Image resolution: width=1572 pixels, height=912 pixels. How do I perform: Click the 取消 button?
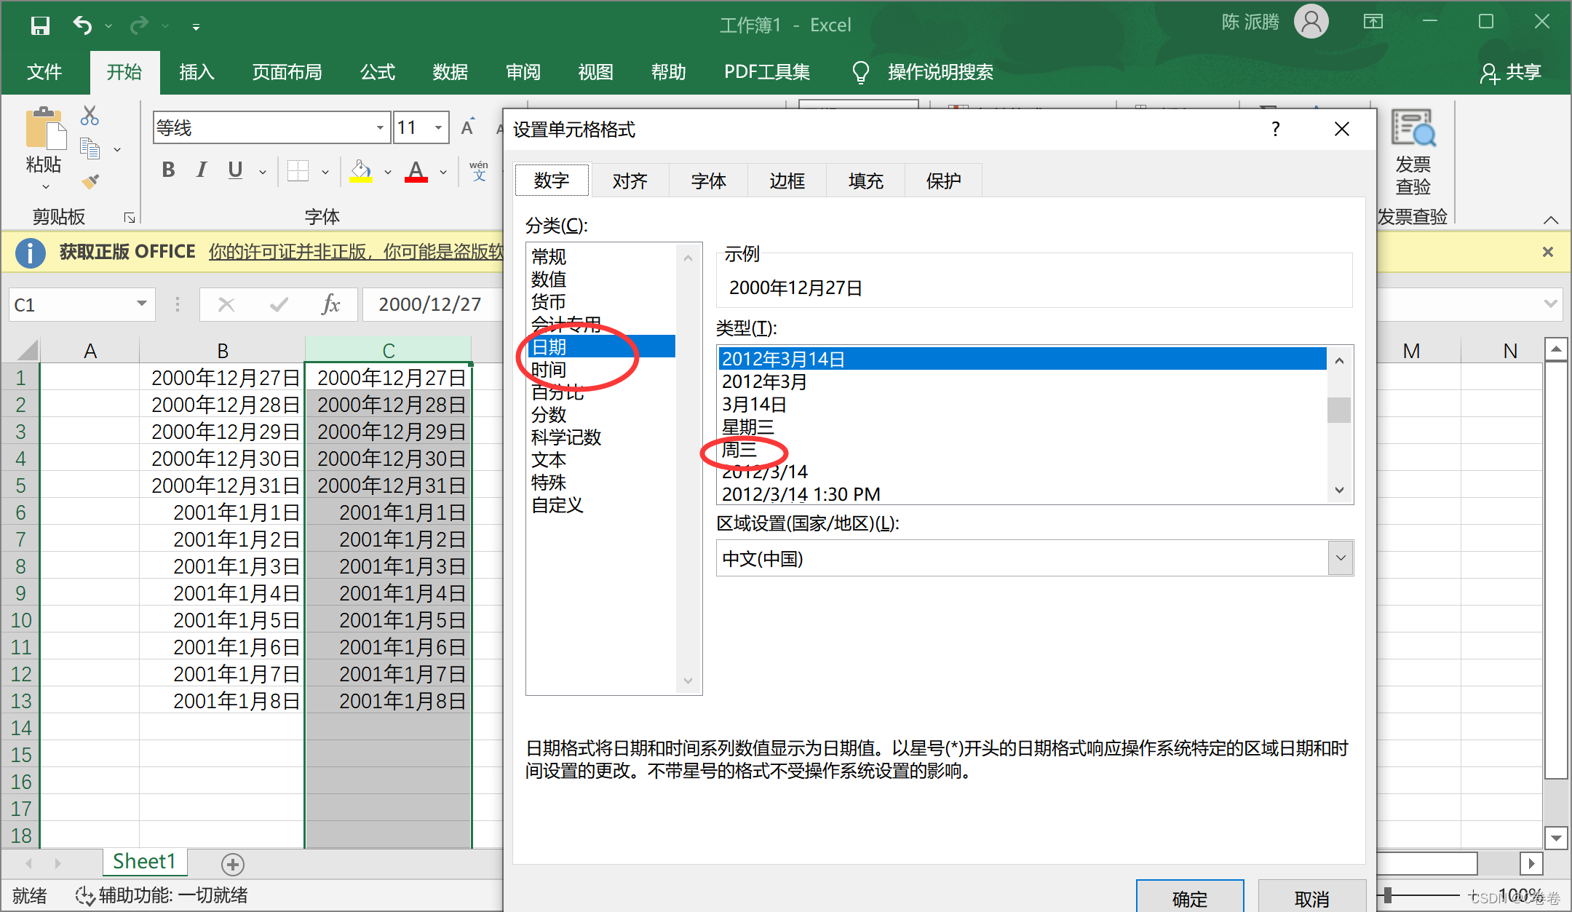(x=1311, y=897)
